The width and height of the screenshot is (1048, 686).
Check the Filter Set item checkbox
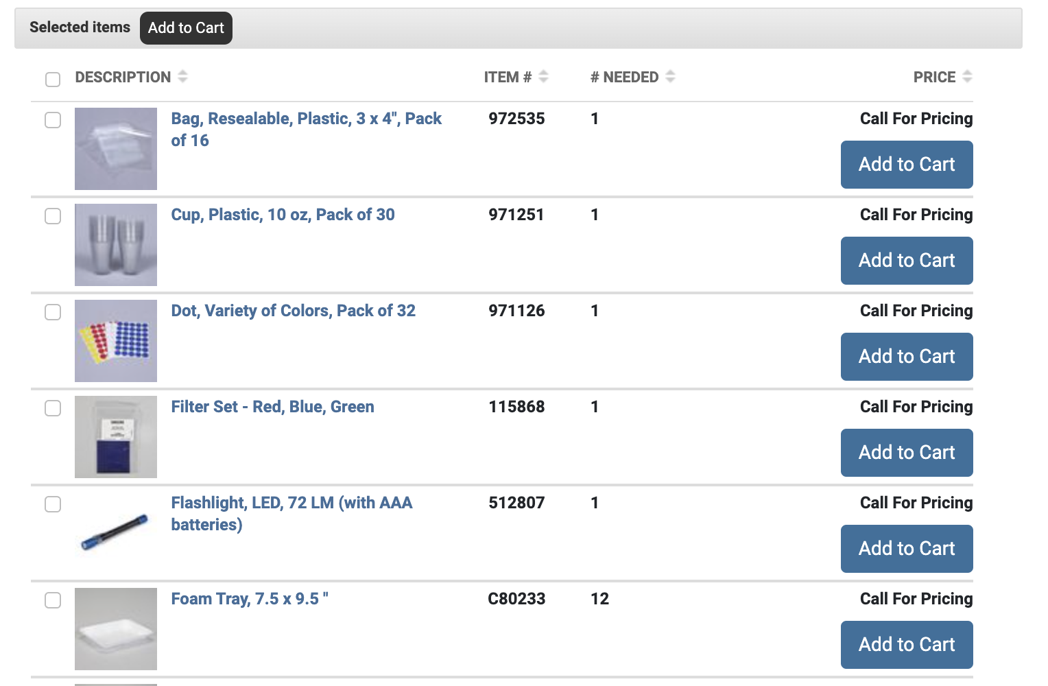(53, 408)
